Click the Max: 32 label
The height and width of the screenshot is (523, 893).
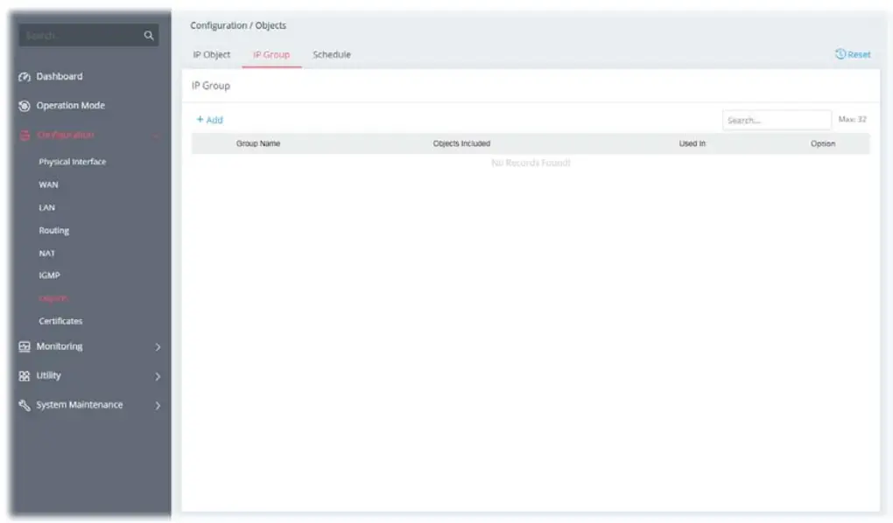point(852,120)
